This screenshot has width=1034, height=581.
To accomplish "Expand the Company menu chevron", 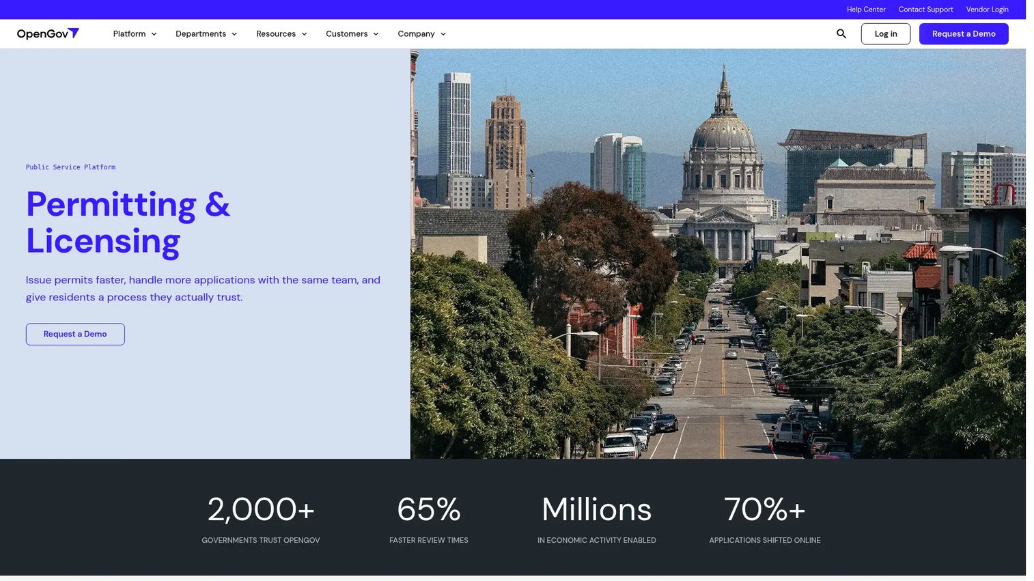I will 443,34.
